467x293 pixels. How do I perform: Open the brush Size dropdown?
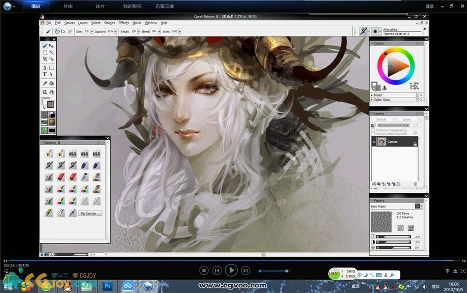(x=92, y=31)
